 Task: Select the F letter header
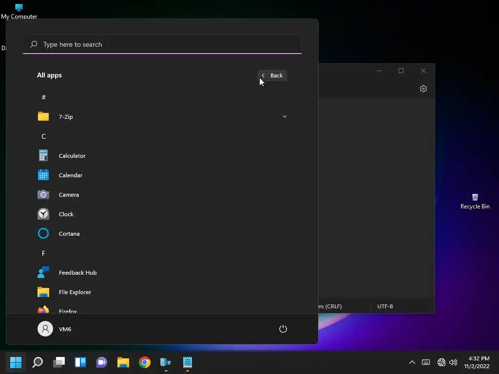tap(43, 253)
